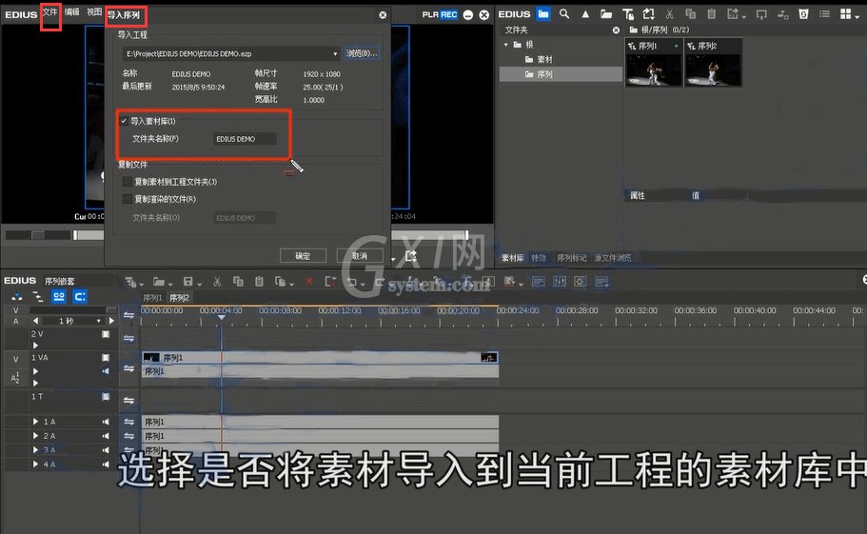Click the timeline cut scissors icon
867x534 pixels.
click(217, 282)
